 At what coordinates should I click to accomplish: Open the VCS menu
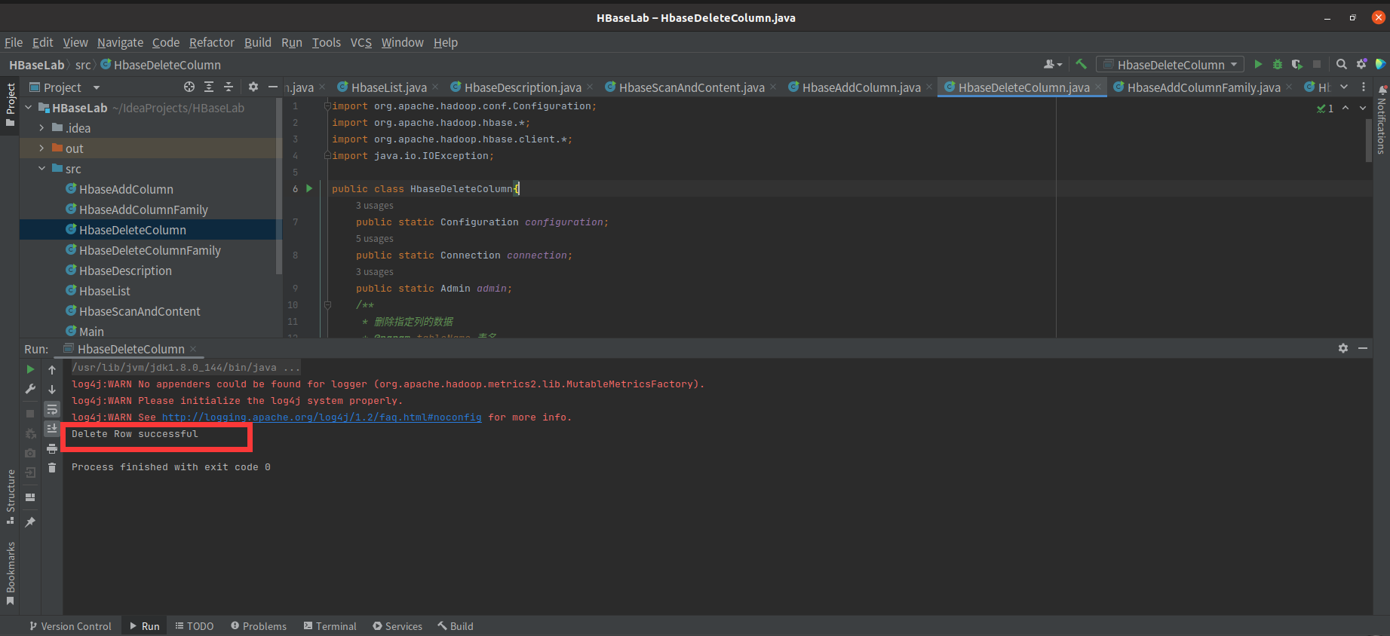click(361, 42)
